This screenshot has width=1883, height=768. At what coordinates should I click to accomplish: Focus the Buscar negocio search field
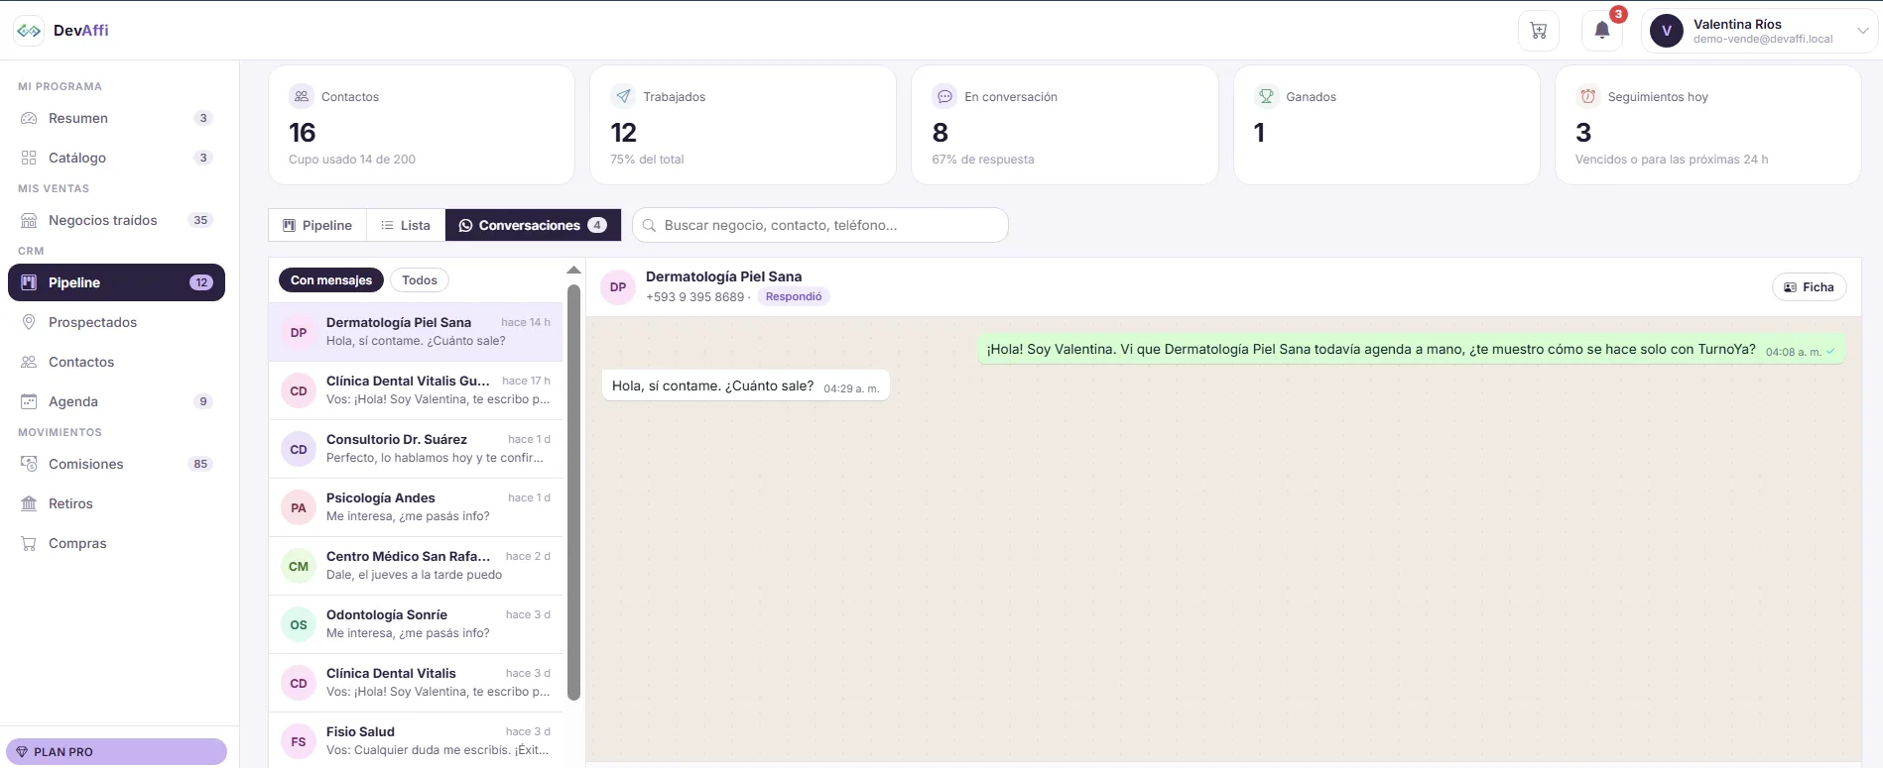pyautogui.click(x=819, y=225)
